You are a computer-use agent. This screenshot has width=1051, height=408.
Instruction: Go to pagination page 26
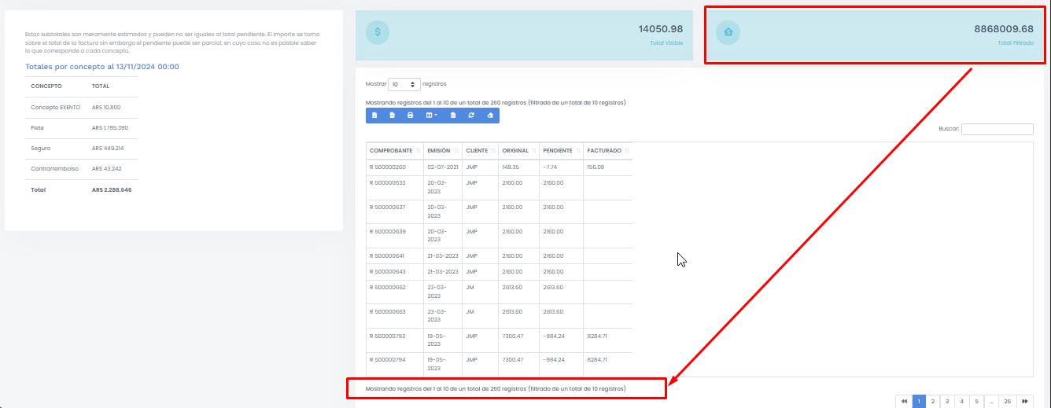[1007, 401]
